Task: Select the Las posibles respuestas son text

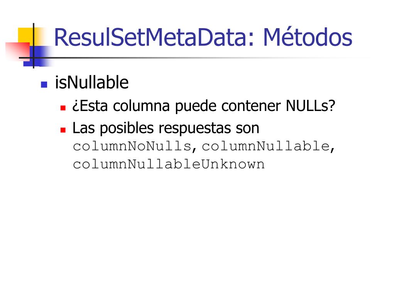Action: (166, 128)
